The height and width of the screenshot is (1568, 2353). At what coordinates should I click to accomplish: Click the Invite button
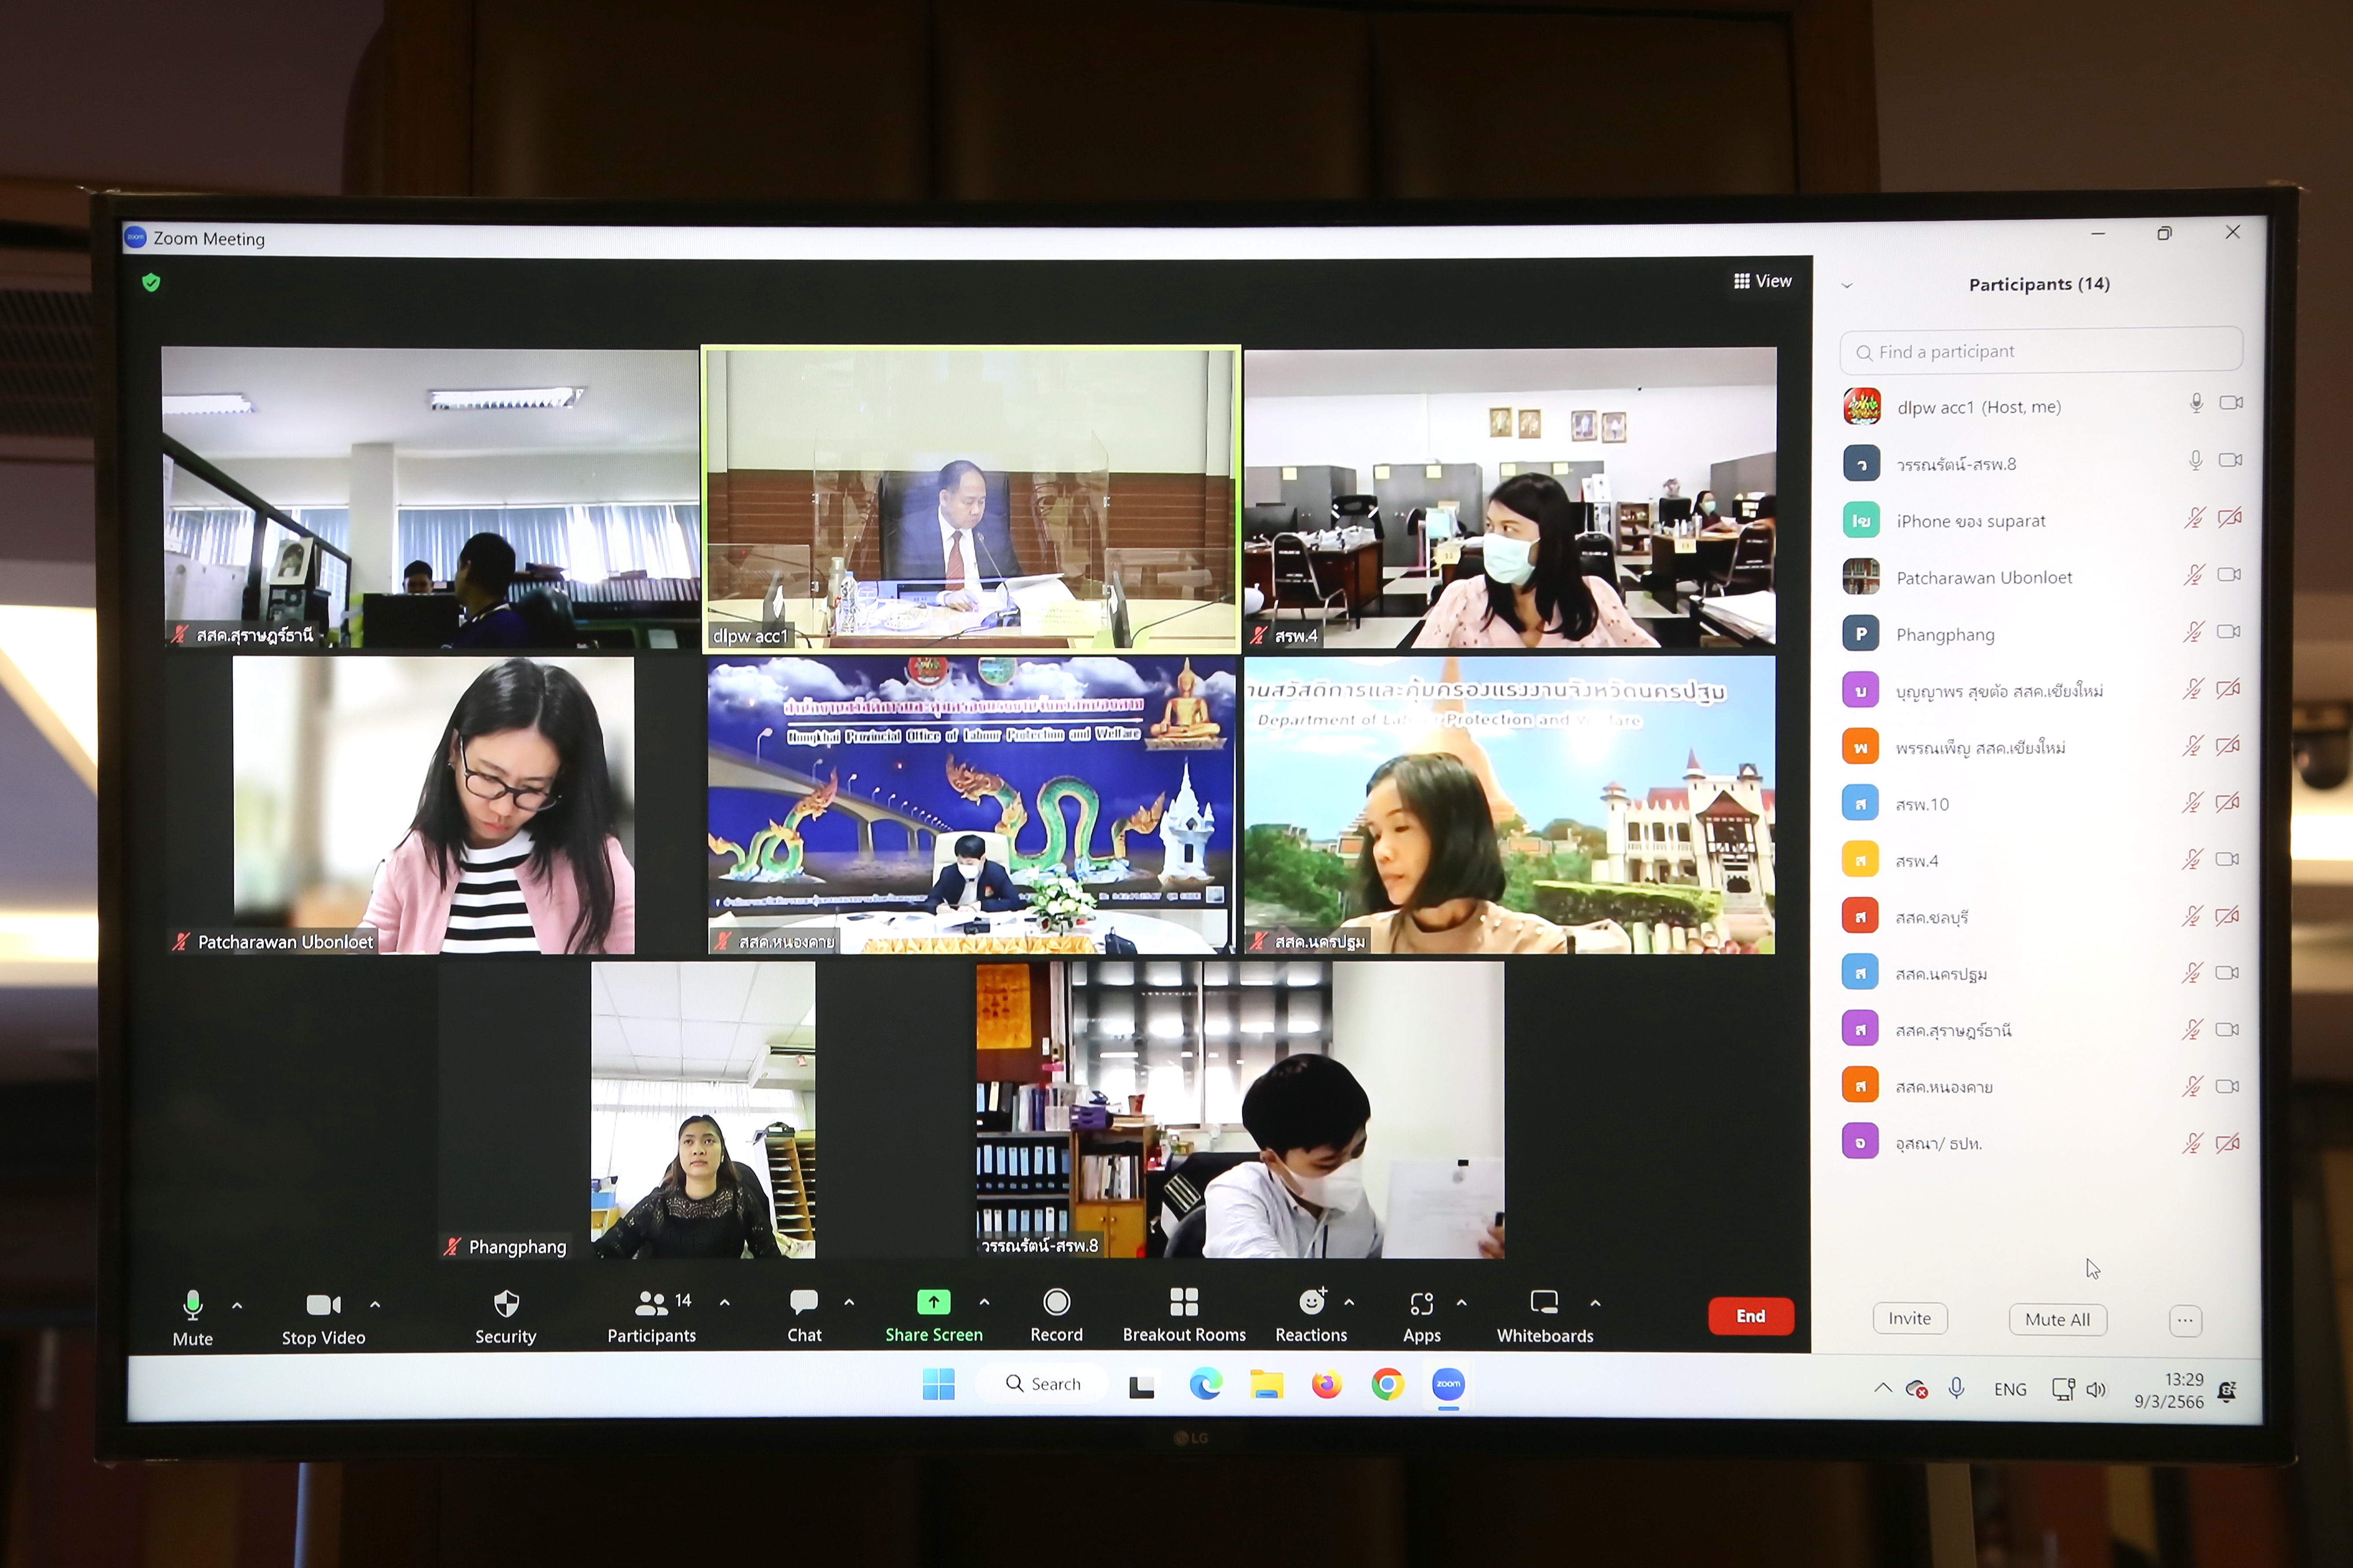[x=1909, y=1318]
